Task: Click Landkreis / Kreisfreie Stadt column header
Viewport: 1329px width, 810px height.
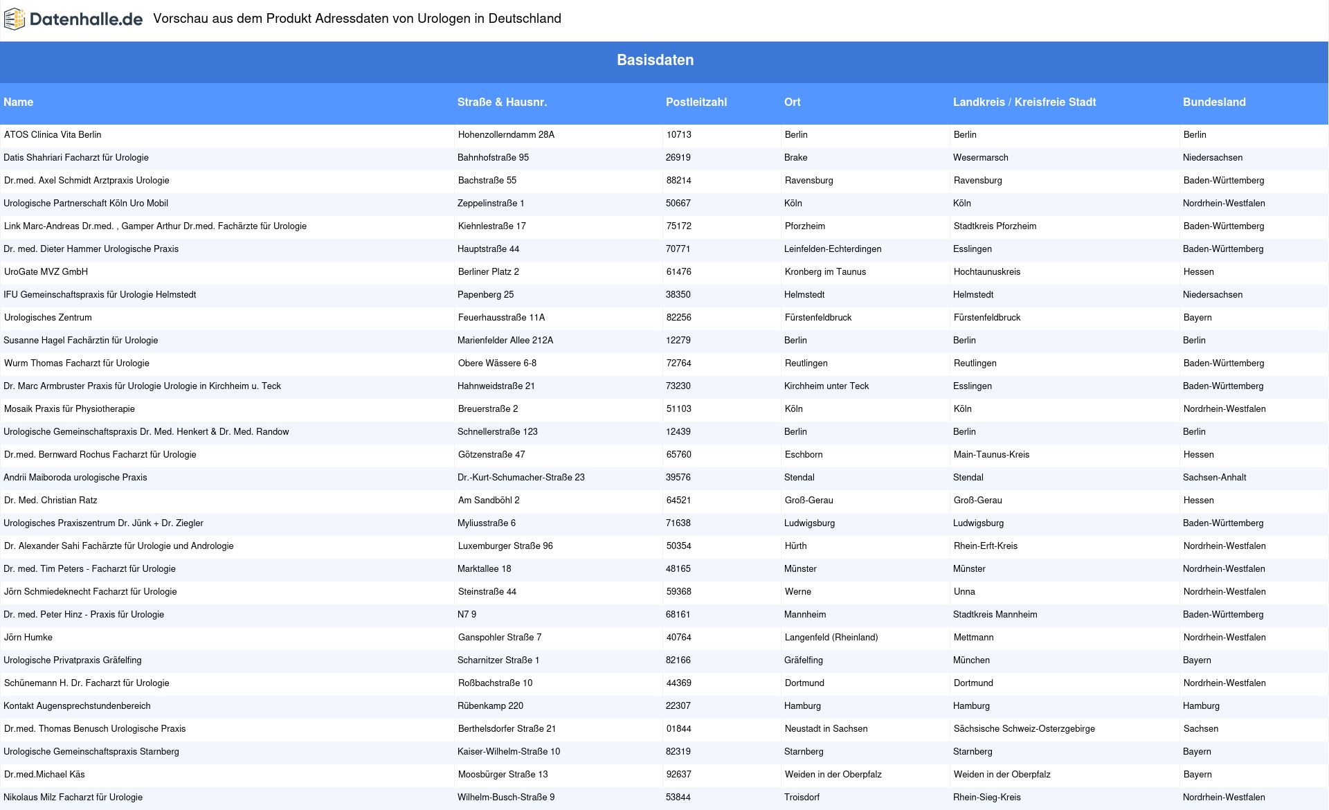Action: (1024, 102)
